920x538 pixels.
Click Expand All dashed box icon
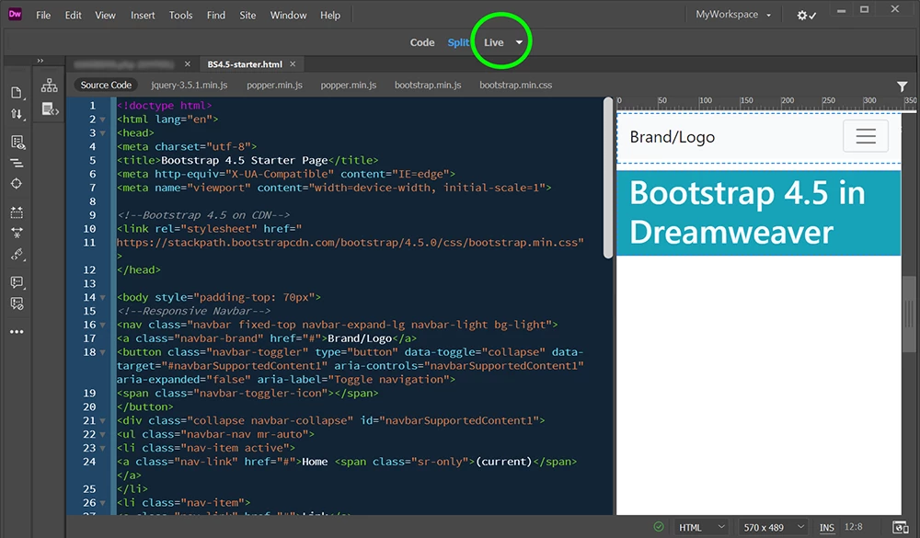(17, 212)
